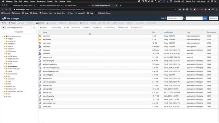Expand the softaculous_backups folder
The image size is (219, 123).
5,91
